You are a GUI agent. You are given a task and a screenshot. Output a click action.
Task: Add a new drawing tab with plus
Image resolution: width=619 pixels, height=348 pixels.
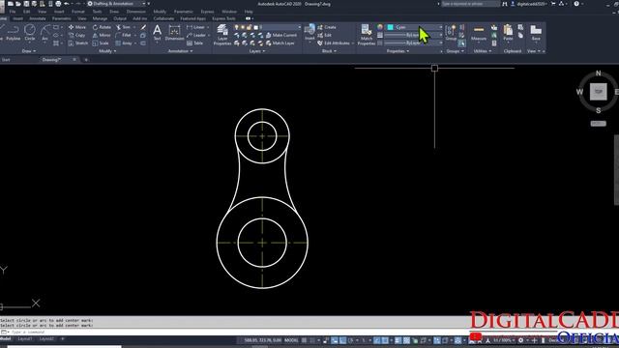86,60
